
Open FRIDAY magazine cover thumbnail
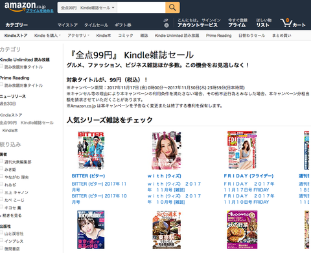(x=242, y=150)
